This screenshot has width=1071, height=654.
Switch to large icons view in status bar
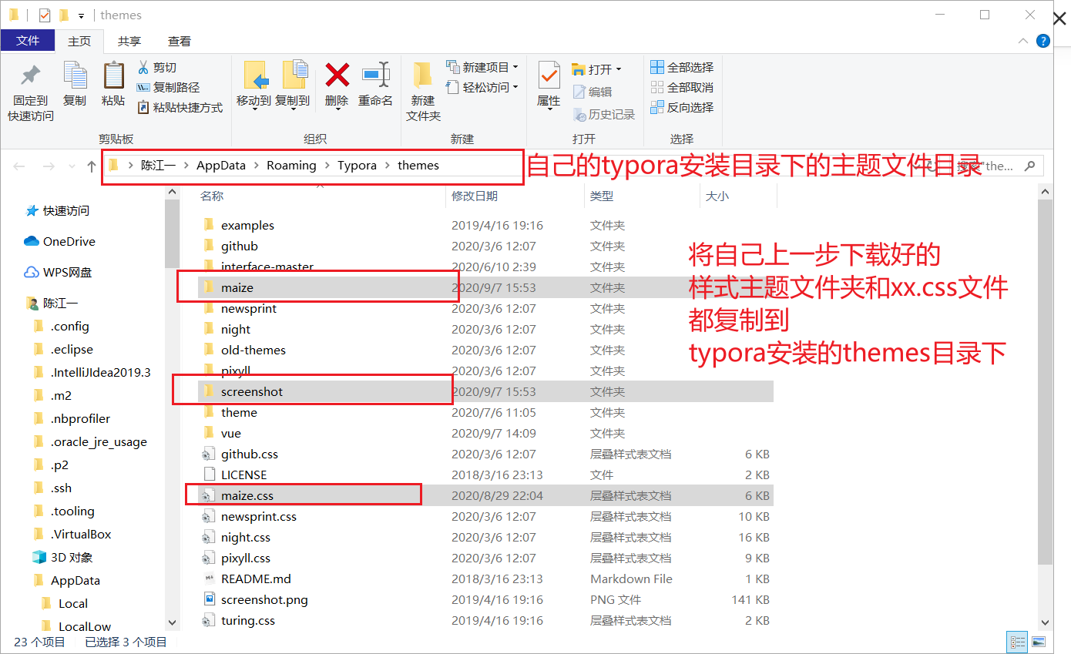tap(1039, 642)
